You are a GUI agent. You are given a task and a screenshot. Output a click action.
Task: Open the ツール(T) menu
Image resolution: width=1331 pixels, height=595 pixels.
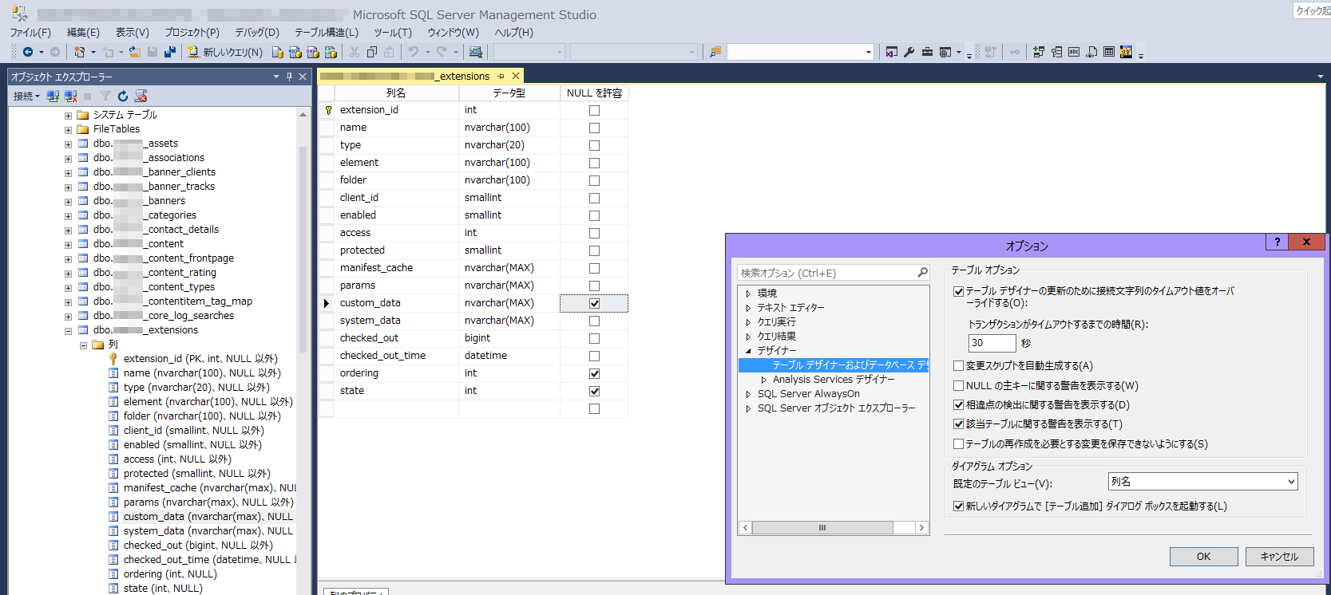click(392, 32)
